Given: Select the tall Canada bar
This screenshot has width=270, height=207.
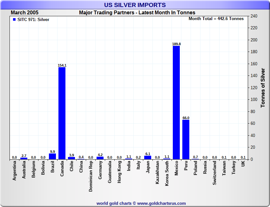Looking at the screenshot, I should [62, 113].
